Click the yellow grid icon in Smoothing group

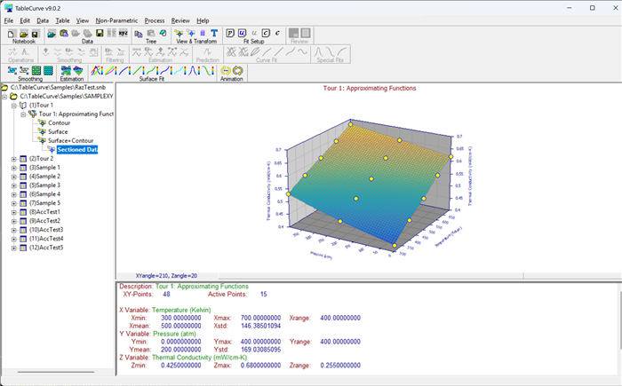[x=36, y=70]
